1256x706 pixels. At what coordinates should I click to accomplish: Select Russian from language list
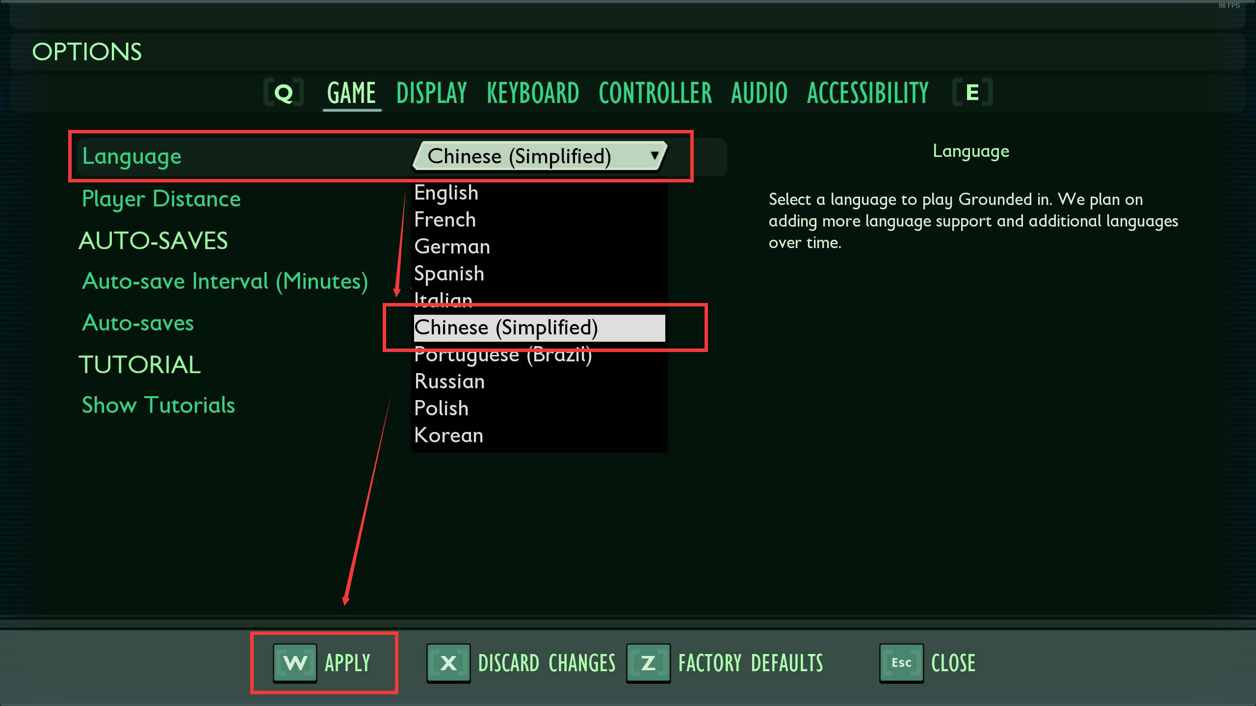click(x=449, y=381)
